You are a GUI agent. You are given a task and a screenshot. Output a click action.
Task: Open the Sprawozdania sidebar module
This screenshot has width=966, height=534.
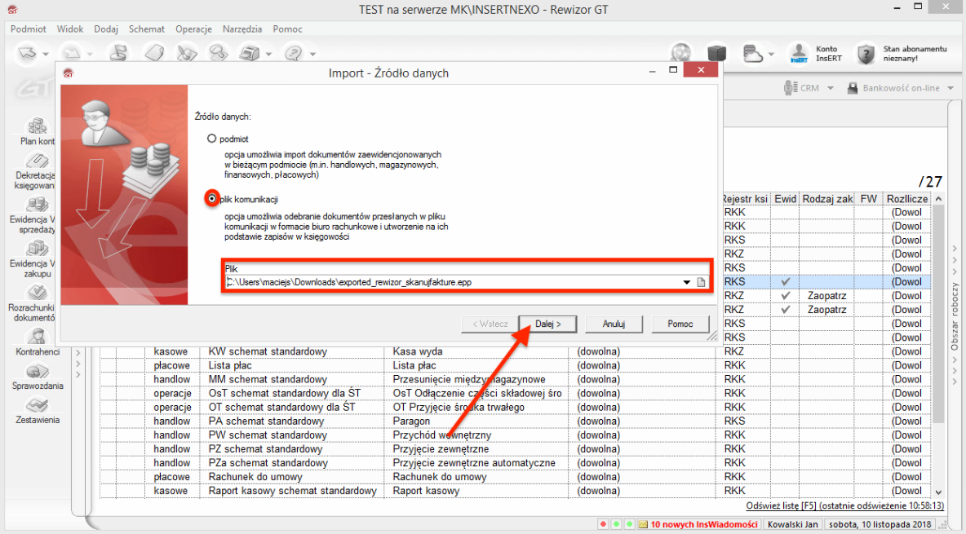[x=36, y=377]
